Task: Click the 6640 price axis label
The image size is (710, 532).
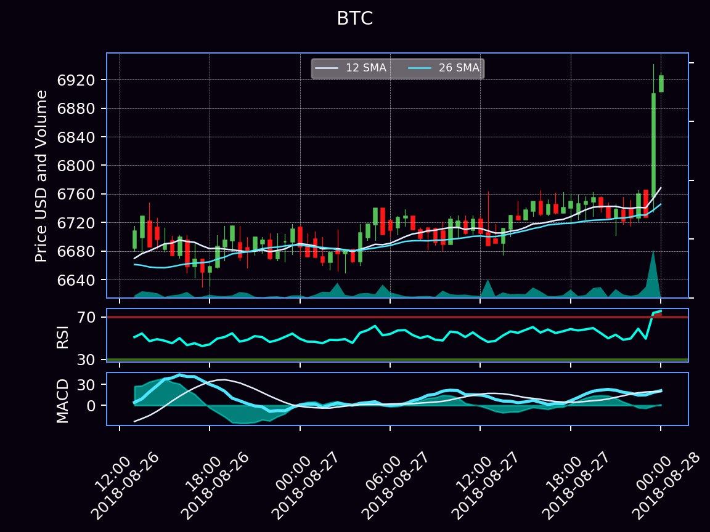Action: click(76, 280)
